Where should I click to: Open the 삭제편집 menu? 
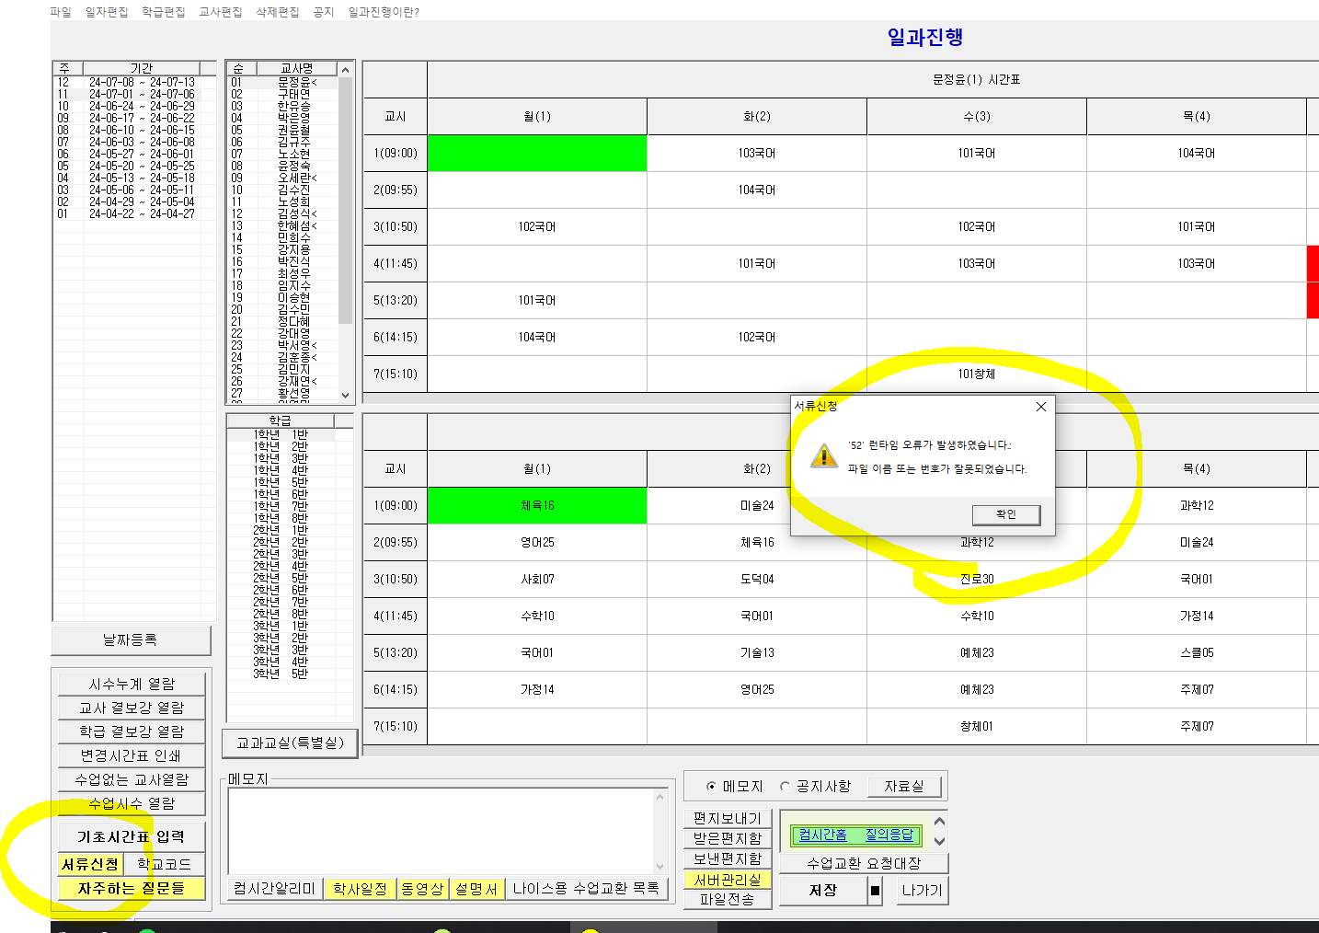click(278, 12)
